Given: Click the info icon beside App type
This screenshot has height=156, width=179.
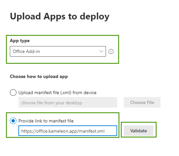Looking at the screenshot, I should [111, 51].
